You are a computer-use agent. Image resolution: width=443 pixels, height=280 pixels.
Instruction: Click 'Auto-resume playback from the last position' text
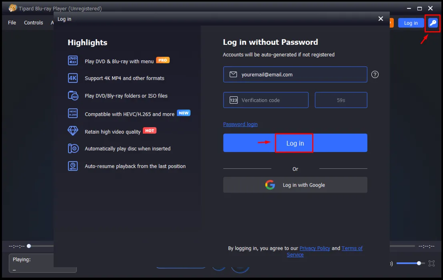point(135,166)
